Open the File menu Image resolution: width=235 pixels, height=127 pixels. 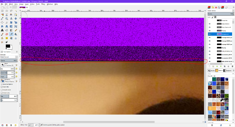(2, 4)
